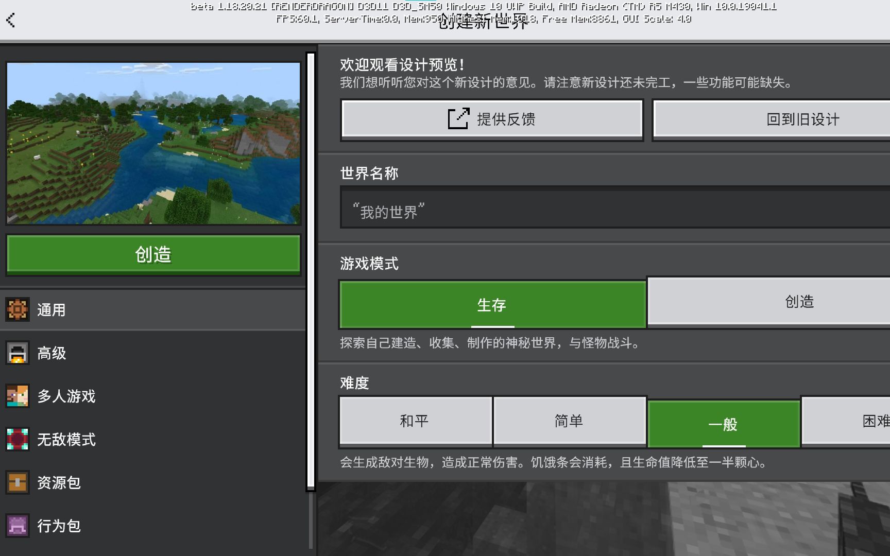Click the difficulty description starting 会生成敌对生物
The width and height of the screenshot is (890, 556).
[x=554, y=462]
